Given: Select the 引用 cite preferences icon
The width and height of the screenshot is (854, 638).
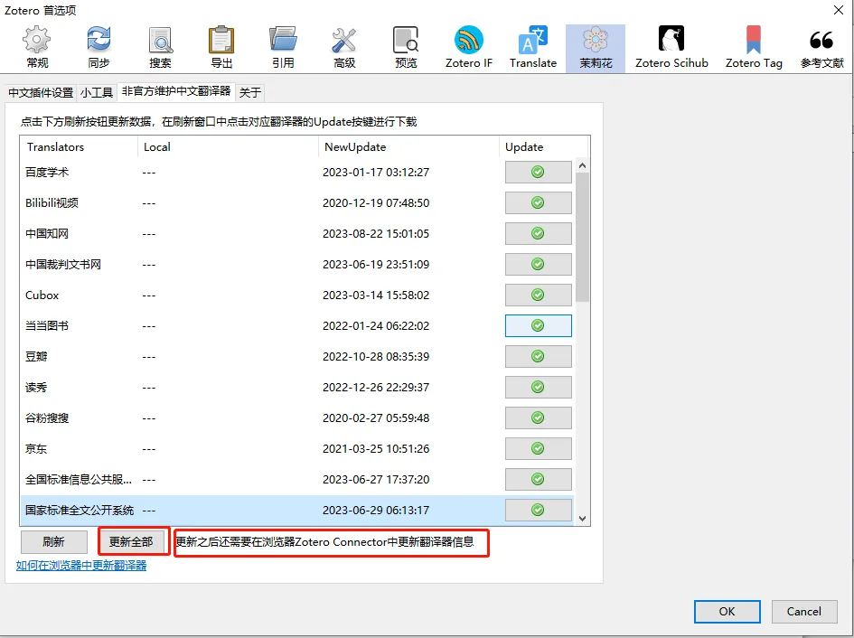Looking at the screenshot, I should tap(283, 48).
